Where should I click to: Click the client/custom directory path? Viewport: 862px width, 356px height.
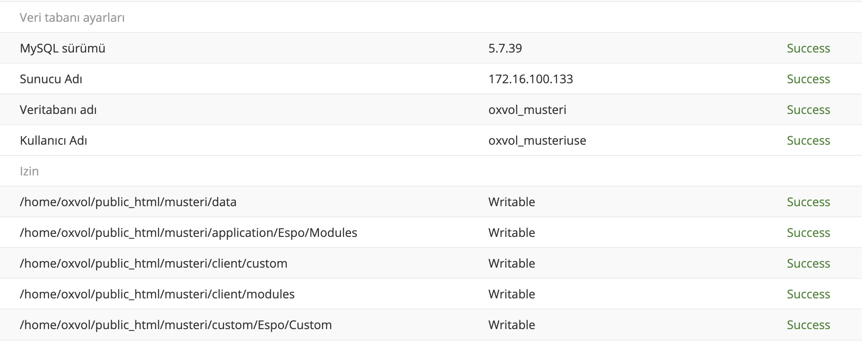[x=154, y=263]
